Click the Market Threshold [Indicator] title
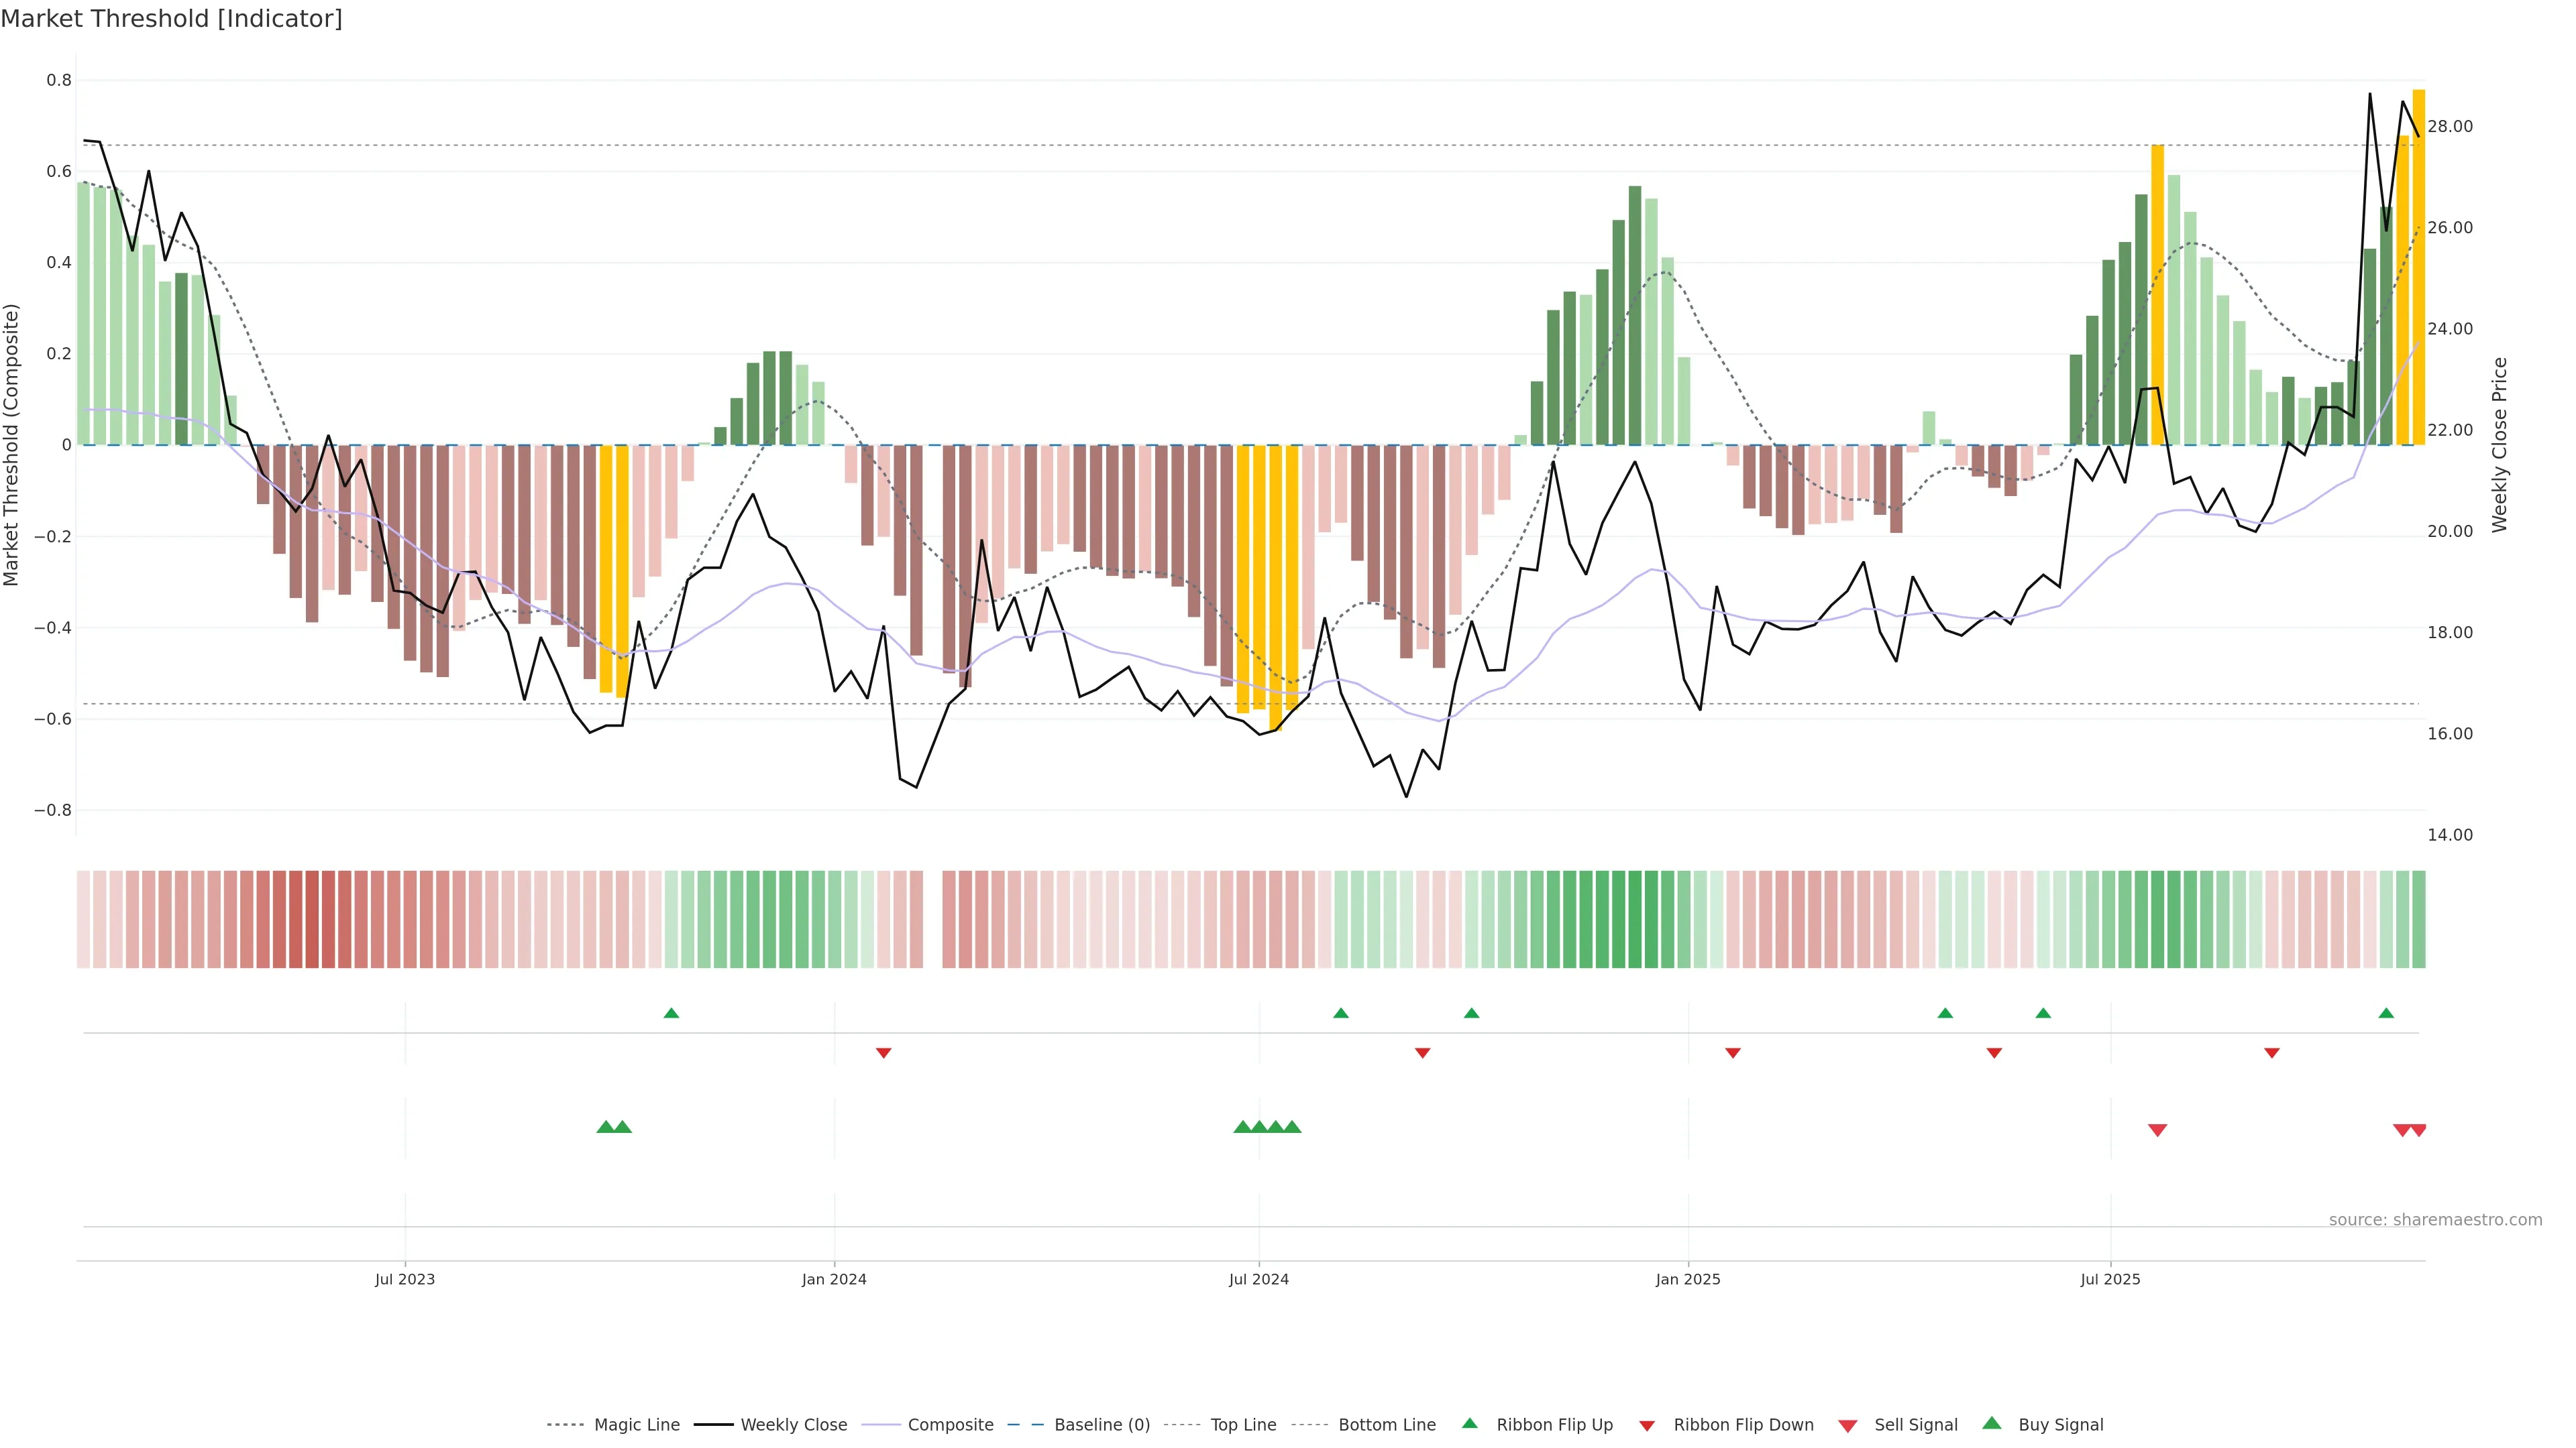Screen dimensions: 2576x1448 pyautogui.click(x=172, y=19)
